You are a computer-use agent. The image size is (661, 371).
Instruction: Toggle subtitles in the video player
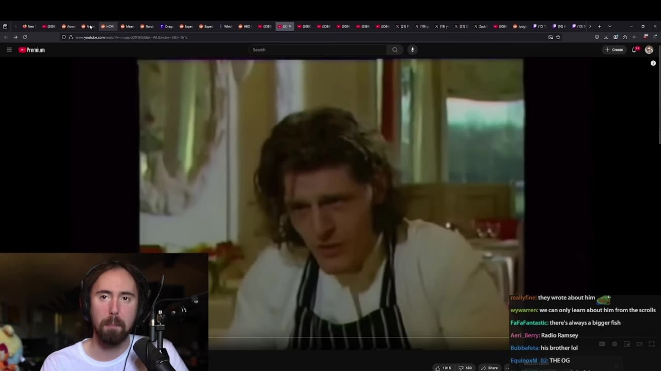tap(602, 344)
